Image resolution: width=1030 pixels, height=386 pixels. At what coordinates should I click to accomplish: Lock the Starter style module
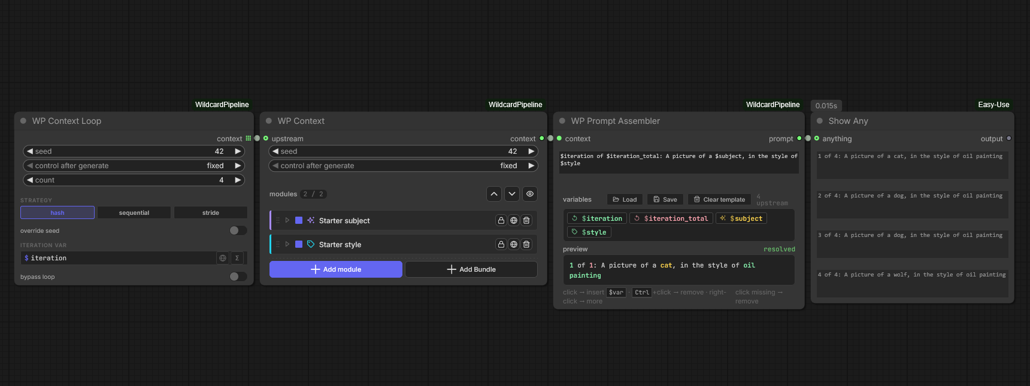click(x=501, y=244)
